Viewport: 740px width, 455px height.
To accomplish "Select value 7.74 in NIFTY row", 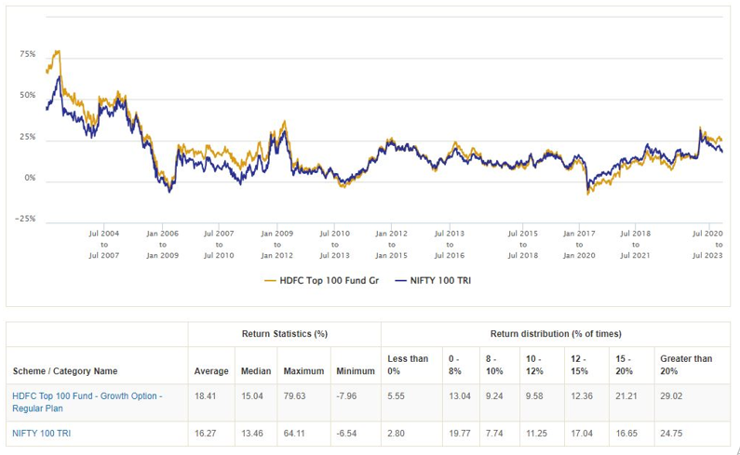I will pyautogui.click(x=494, y=434).
